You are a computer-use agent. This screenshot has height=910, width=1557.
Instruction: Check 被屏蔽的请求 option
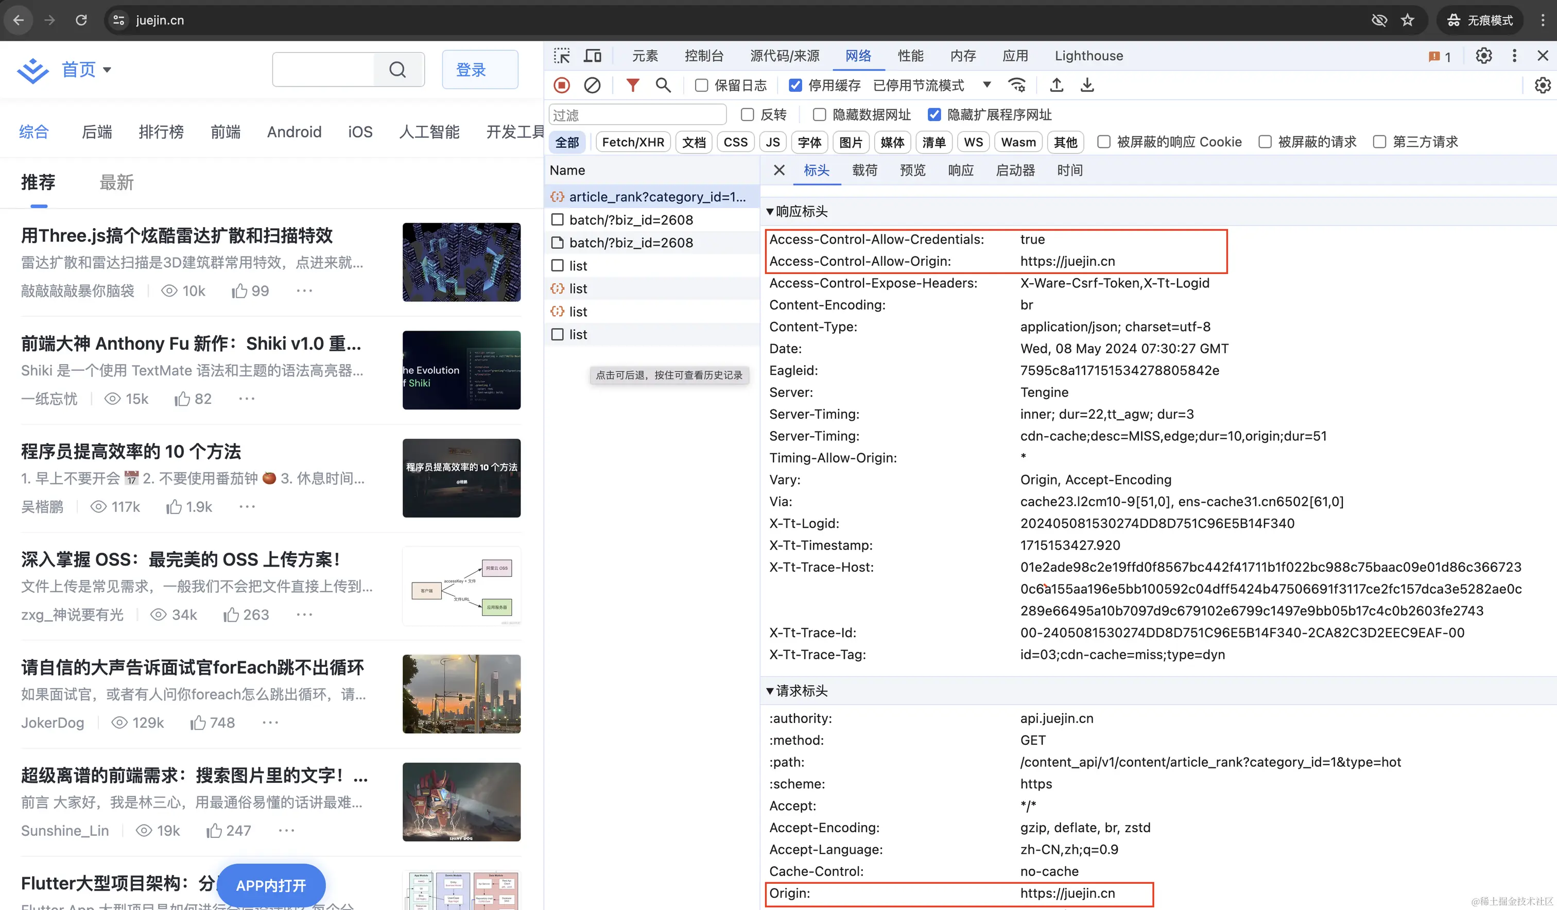(1265, 142)
